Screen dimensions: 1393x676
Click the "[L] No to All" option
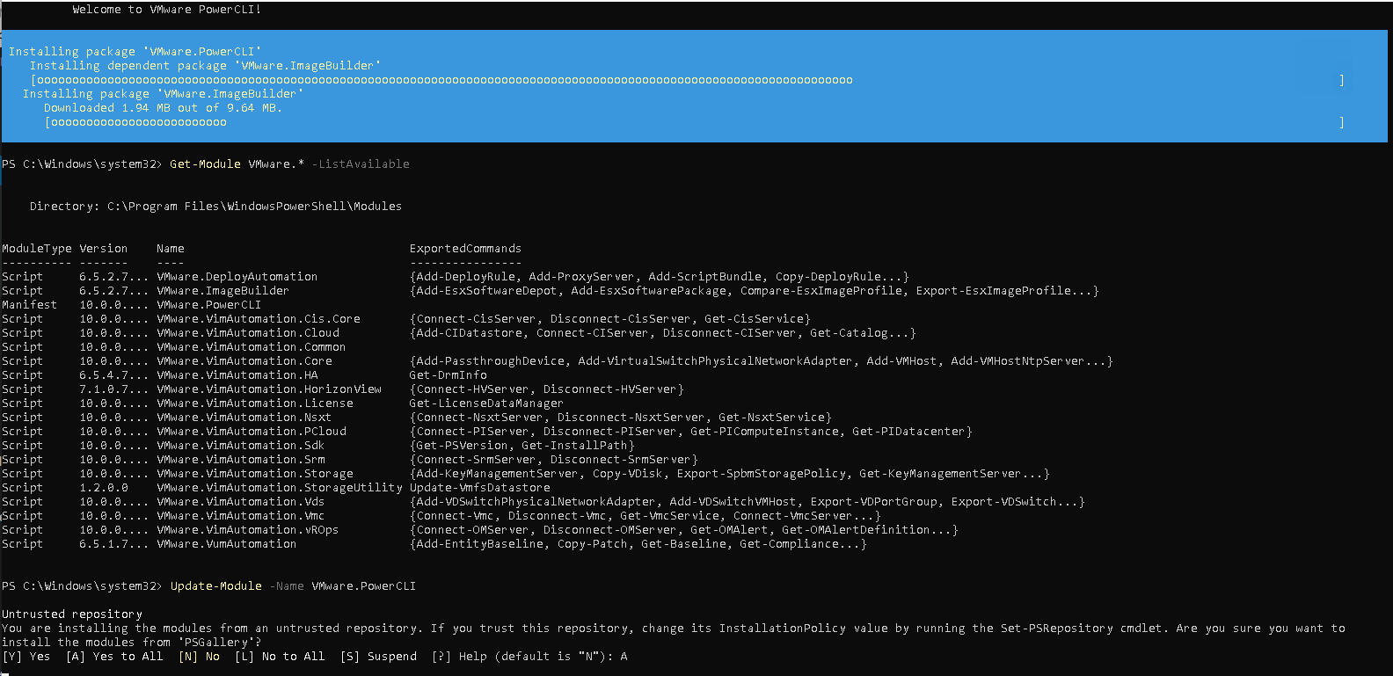[279, 657]
